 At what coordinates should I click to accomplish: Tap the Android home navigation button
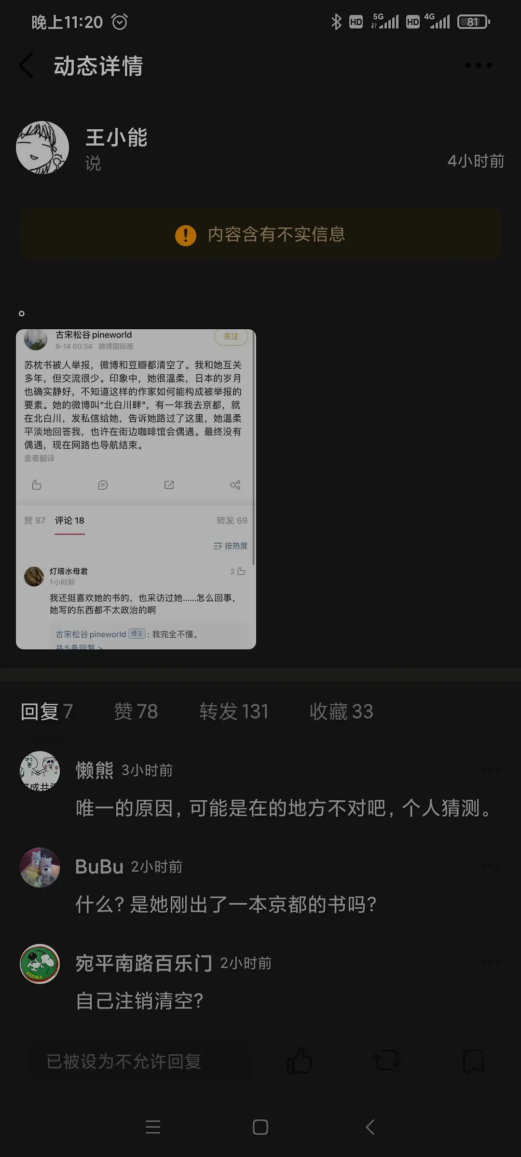pos(260,1127)
